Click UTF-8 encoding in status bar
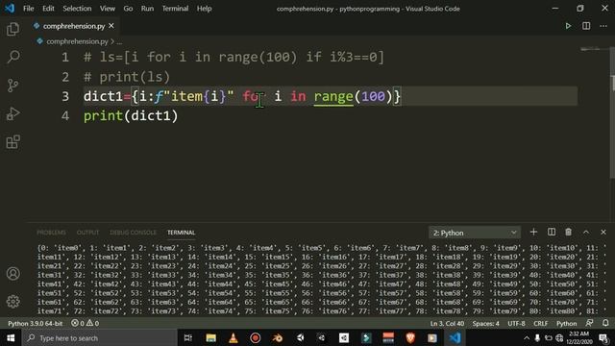Image resolution: width=615 pixels, height=346 pixels. (x=516, y=323)
